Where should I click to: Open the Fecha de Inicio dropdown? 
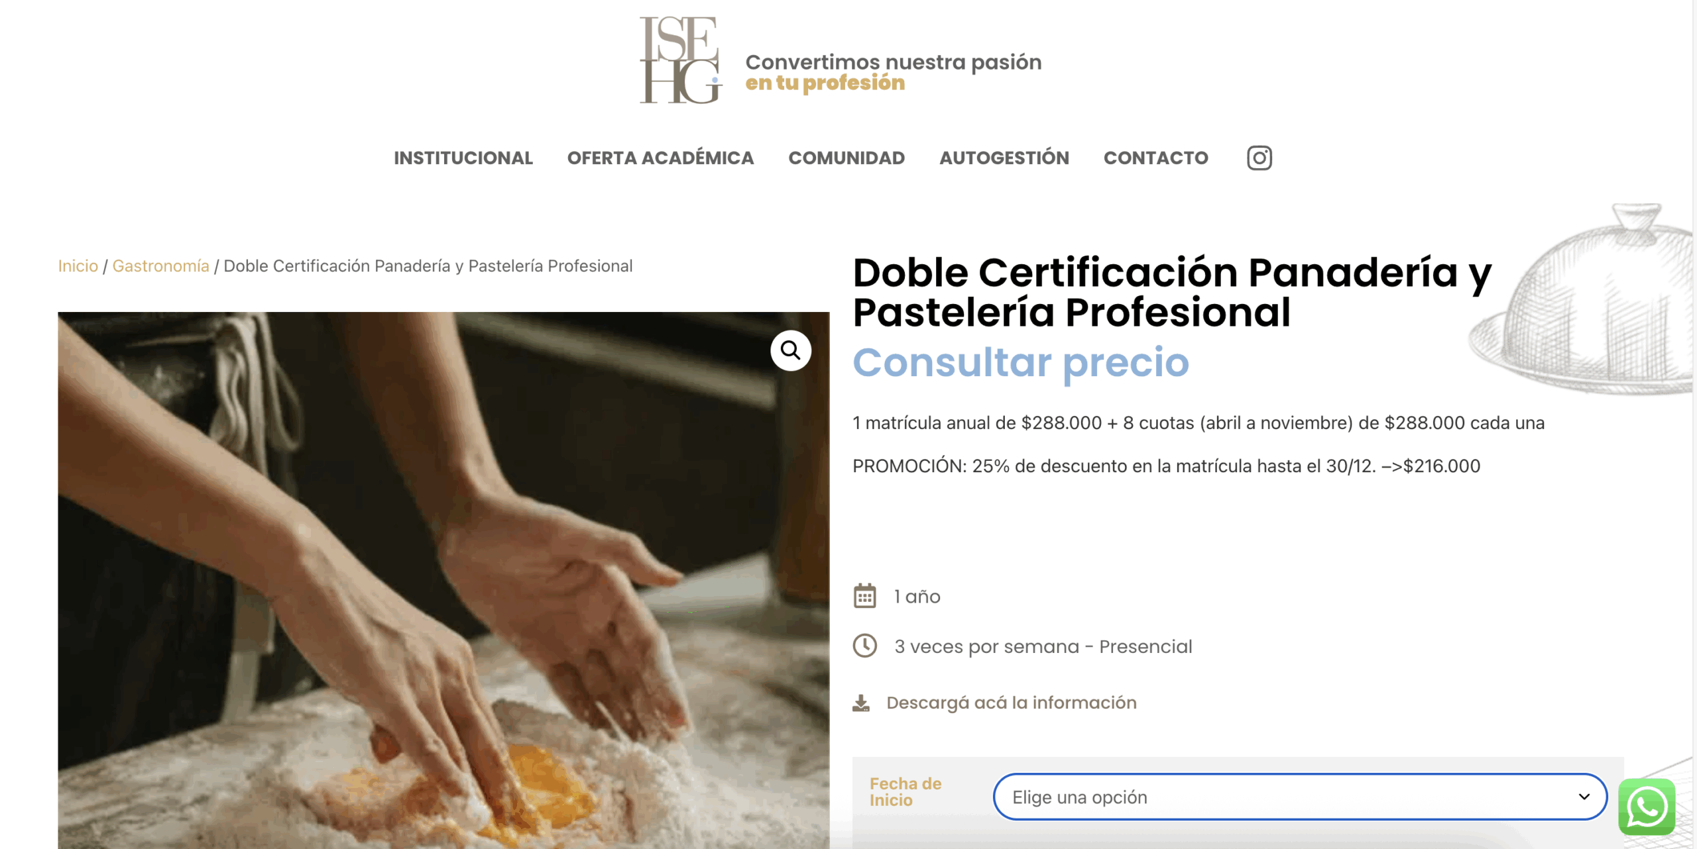(1299, 797)
